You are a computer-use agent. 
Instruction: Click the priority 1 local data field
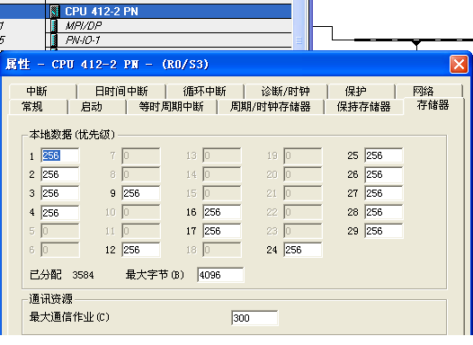point(59,155)
